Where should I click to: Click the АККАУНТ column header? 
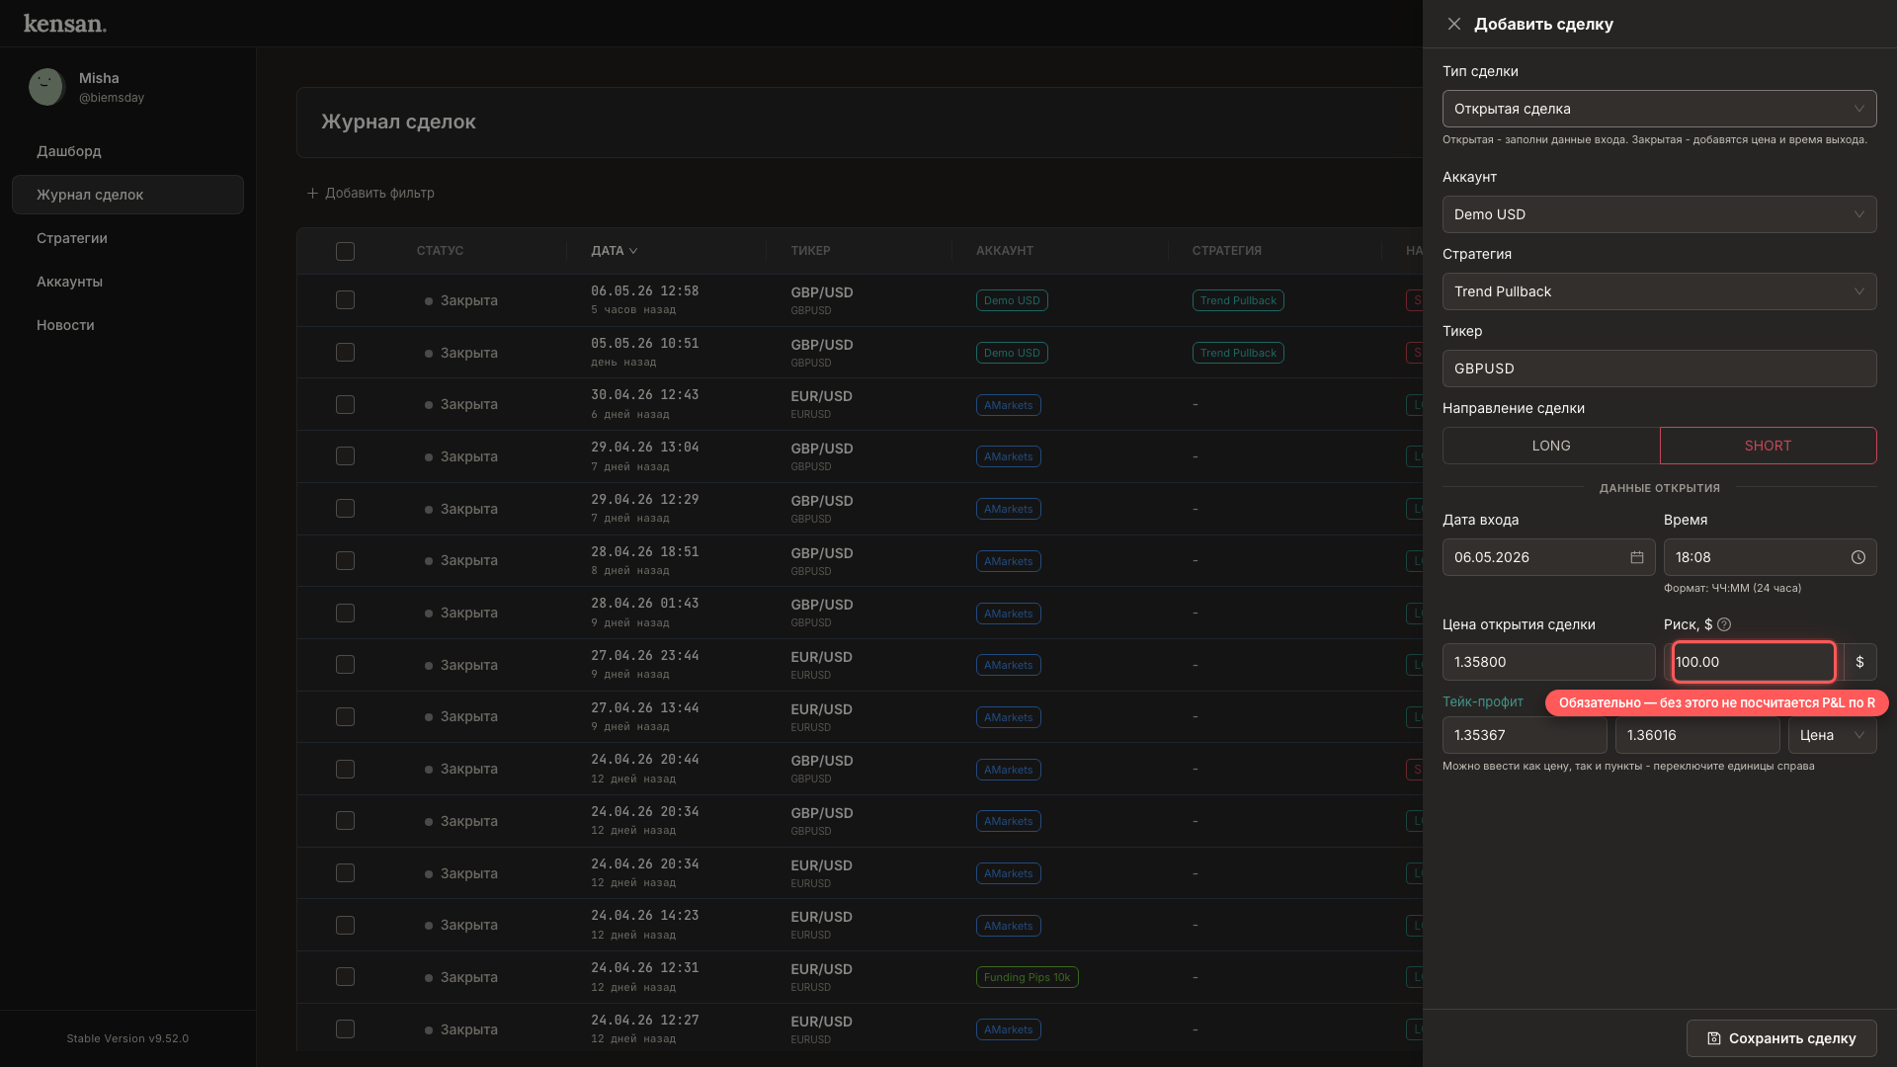tap(1005, 251)
